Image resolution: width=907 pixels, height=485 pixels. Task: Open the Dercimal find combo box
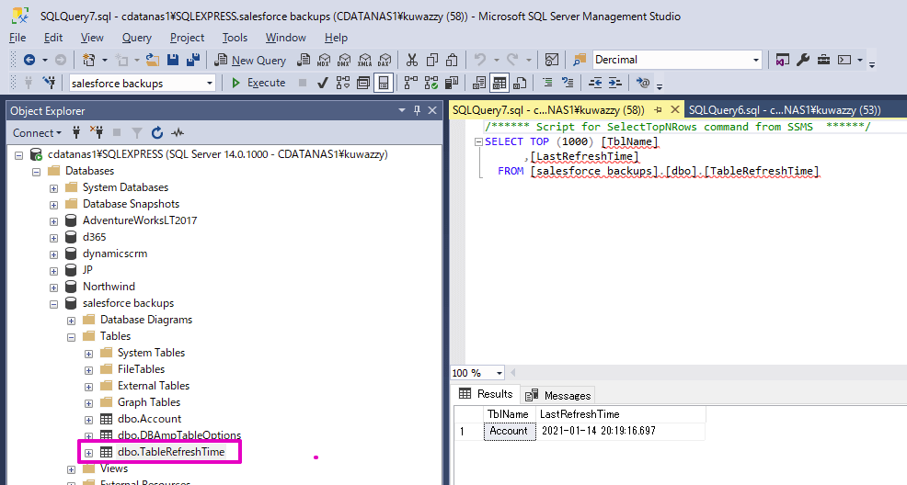(x=755, y=60)
